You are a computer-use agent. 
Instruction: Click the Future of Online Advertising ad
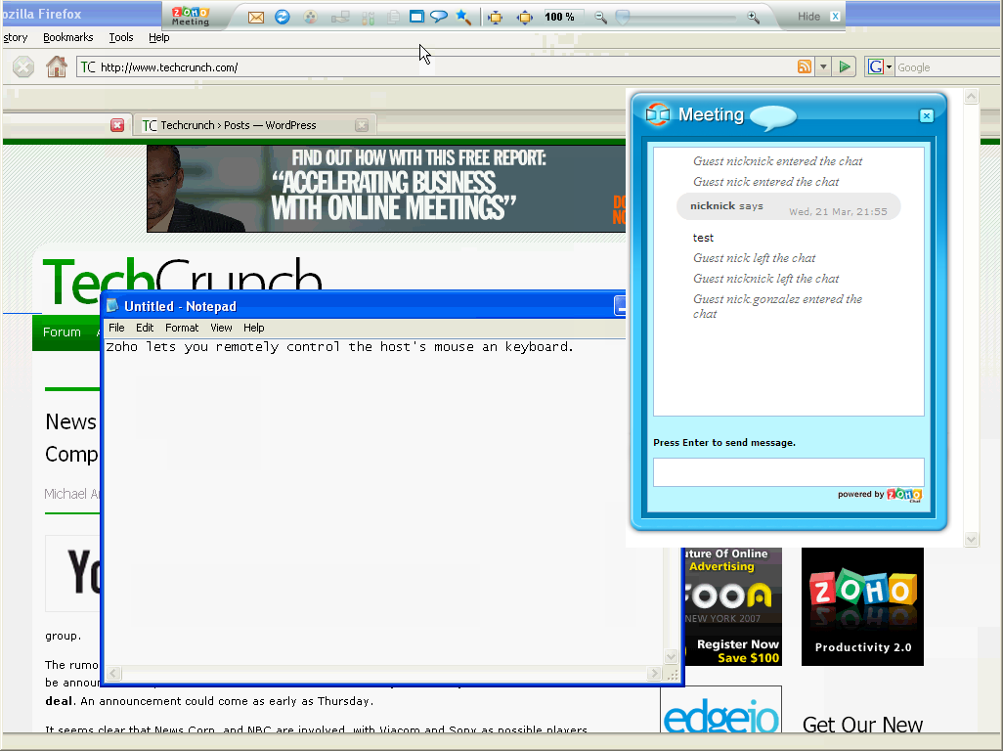[x=733, y=606]
